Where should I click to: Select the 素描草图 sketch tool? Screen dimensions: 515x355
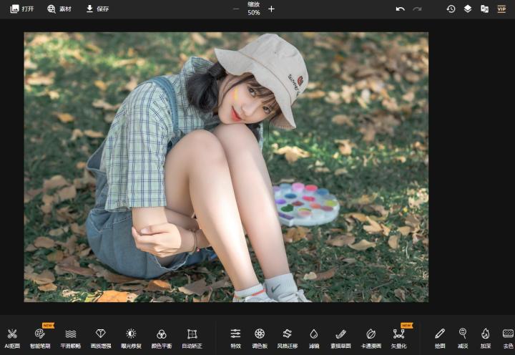pos(341,337)
